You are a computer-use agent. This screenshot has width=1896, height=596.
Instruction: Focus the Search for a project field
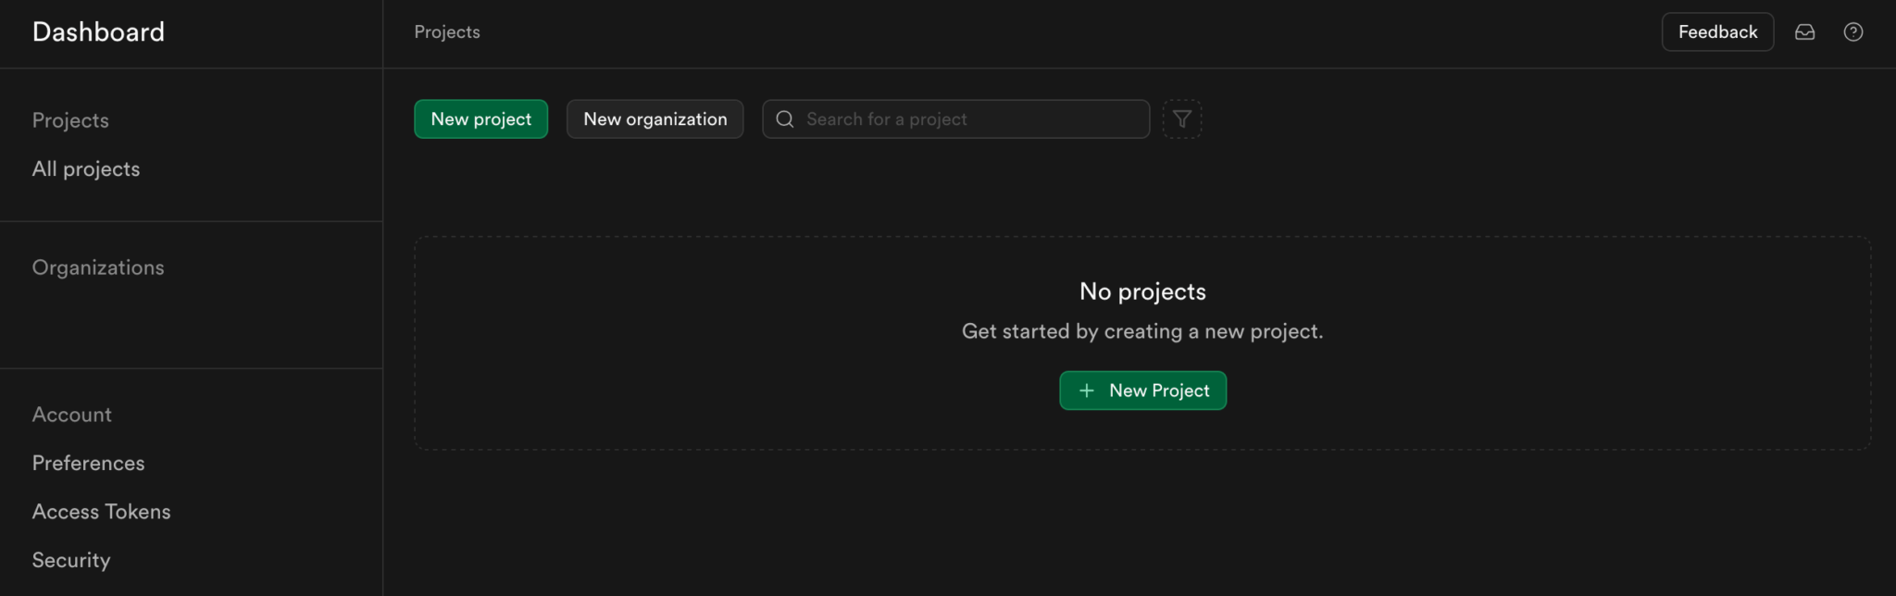tap(955, 119)
